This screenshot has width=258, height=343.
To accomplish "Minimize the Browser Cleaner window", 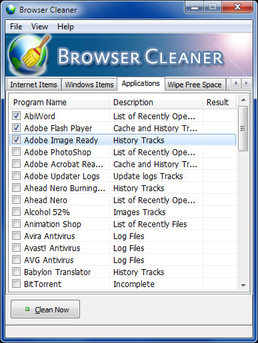I will (x=195, y=8).
